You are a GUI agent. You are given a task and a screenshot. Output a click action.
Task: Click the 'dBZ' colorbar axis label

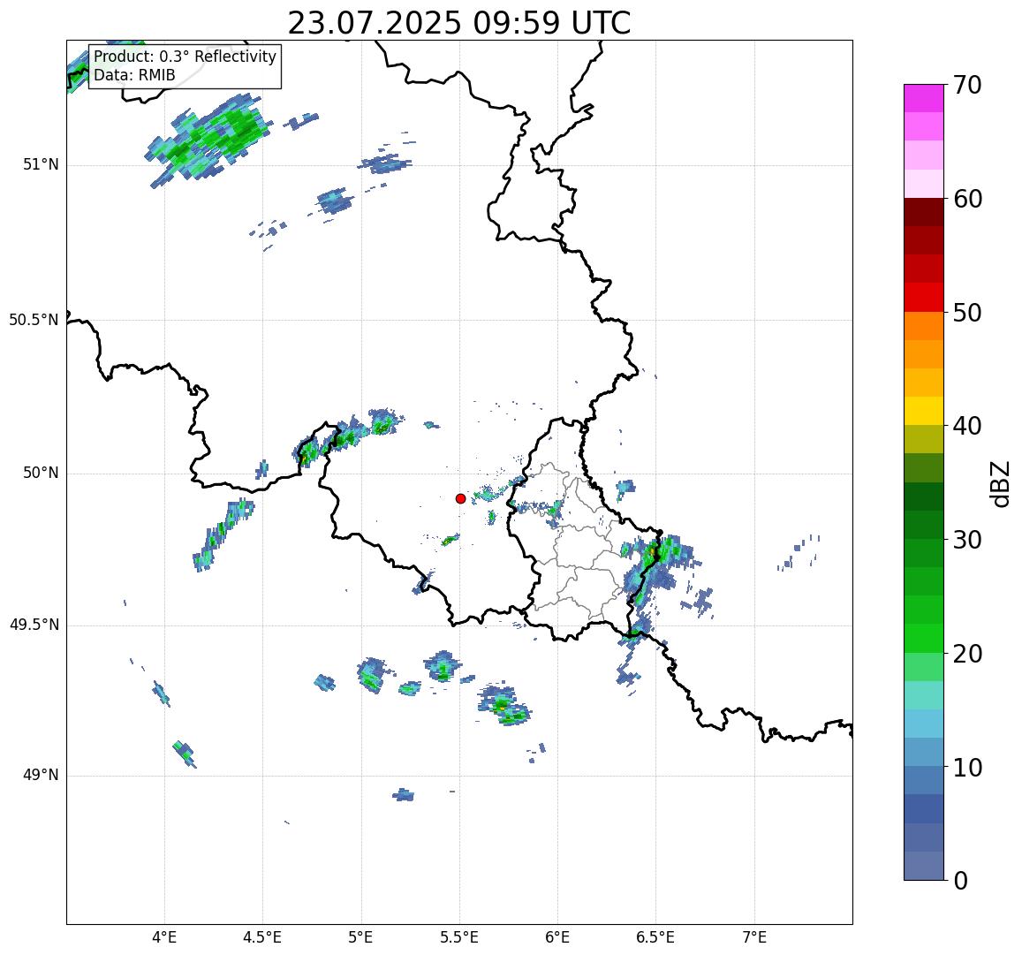coord(1000,483)
